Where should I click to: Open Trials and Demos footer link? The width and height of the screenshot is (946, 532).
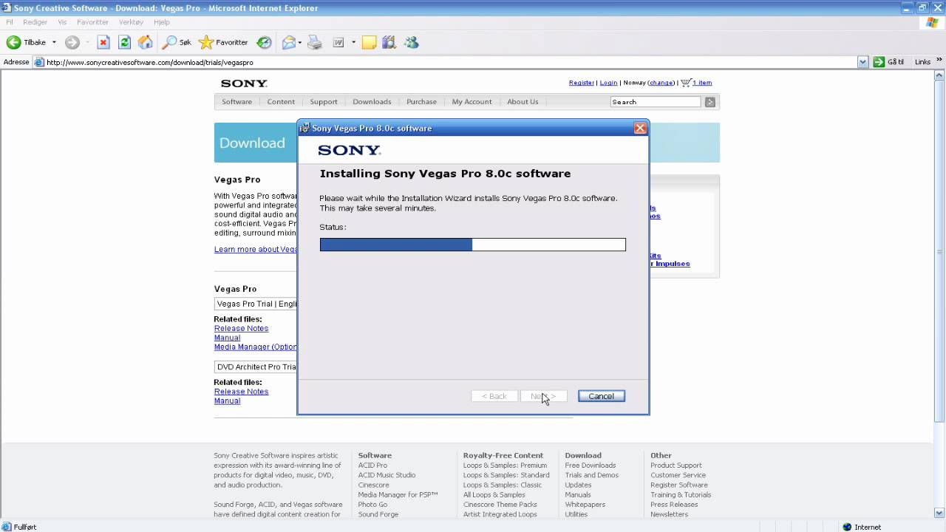(591, 475)
